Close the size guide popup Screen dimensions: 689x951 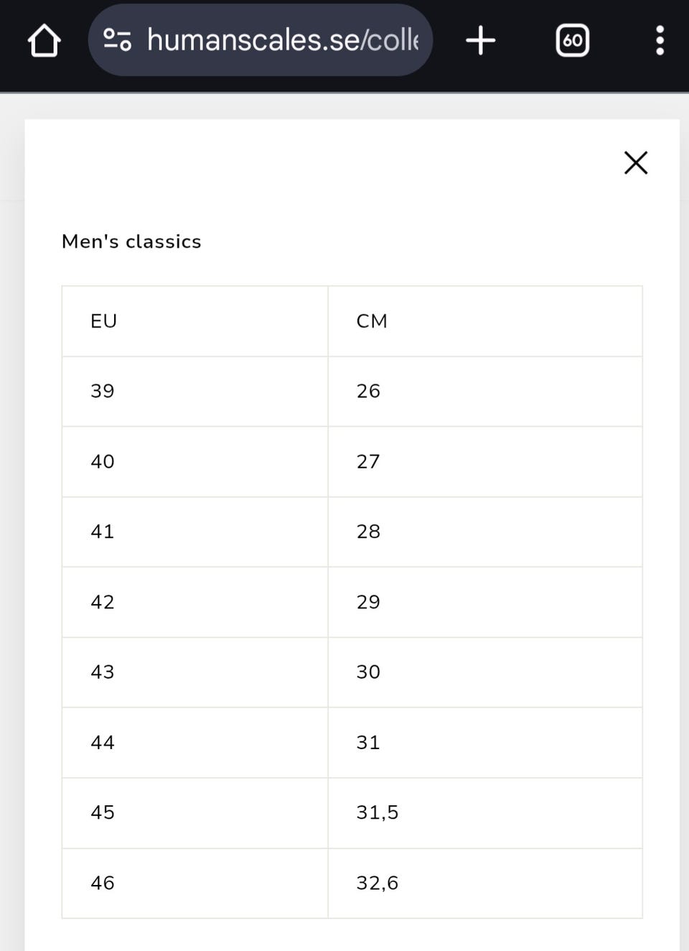point(635,163)
